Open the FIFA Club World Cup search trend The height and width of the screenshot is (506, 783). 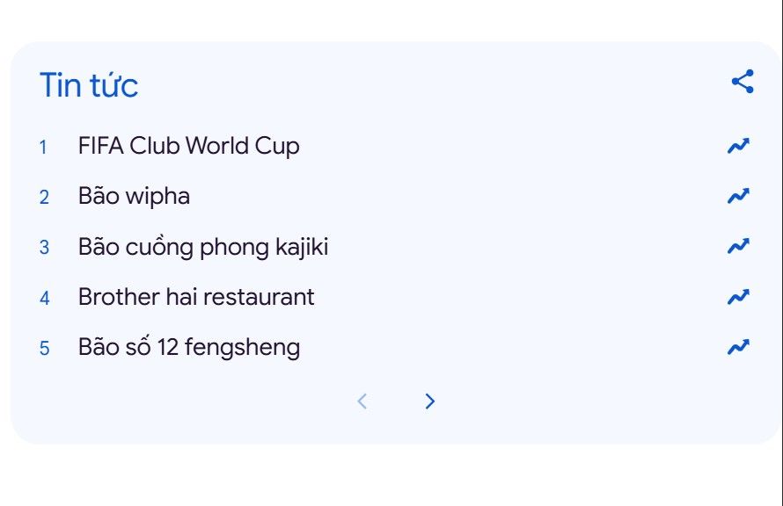coord(188,146)
